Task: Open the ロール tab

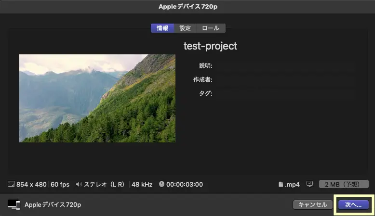Action: coord(211,28)
